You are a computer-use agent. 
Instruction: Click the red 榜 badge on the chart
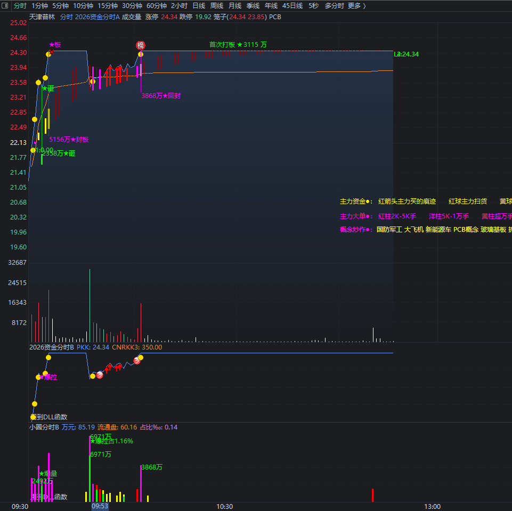pos(141,45)
